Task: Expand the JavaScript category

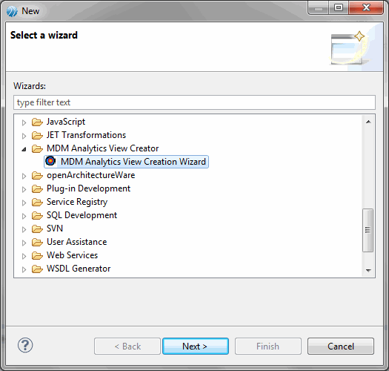Action: coord(24,122)
